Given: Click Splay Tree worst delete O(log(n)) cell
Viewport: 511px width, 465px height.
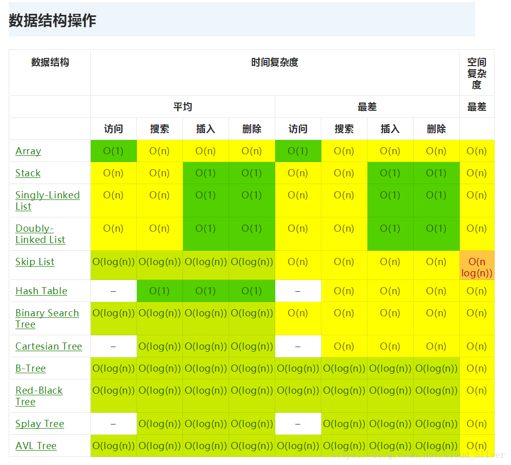Looking at the screenshot, I should pyautogui.click(x=436, y=423).
